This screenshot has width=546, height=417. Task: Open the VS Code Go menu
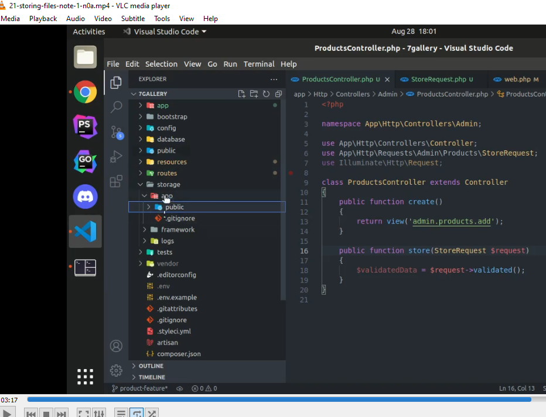coord(213,64)
